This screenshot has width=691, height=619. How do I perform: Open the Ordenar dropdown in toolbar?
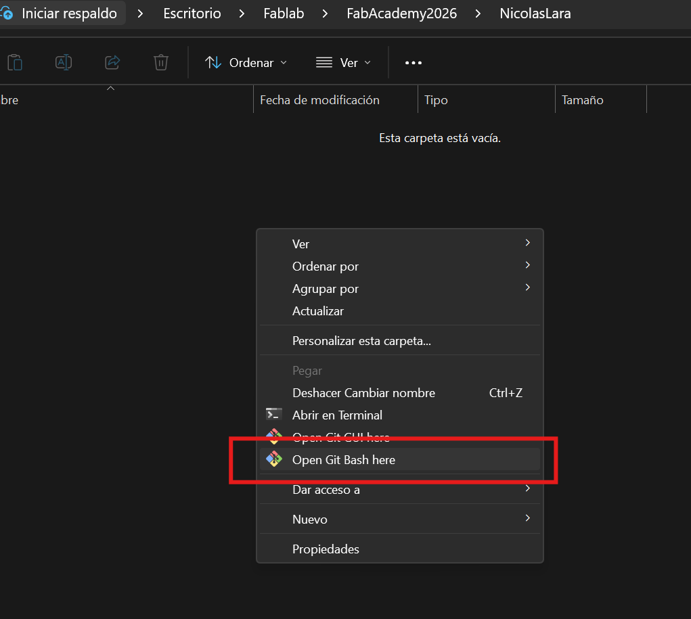pyautogui.click(x=246, y=63)
